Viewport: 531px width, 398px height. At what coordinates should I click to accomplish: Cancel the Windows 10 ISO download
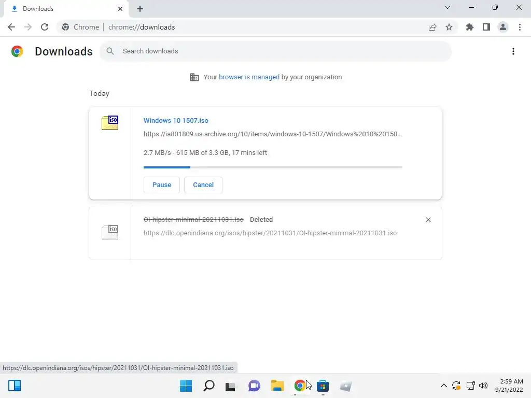(203, 185)
